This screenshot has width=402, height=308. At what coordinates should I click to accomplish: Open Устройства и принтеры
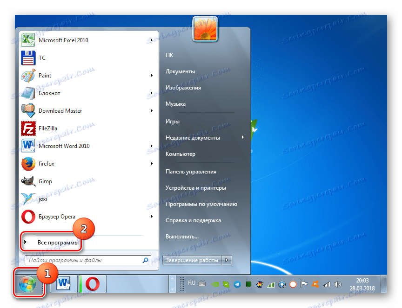(195, 188)
